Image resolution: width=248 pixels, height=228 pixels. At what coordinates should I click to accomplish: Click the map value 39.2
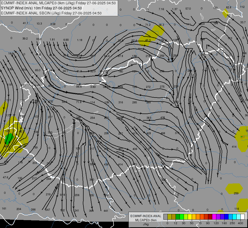coord(25,39)
